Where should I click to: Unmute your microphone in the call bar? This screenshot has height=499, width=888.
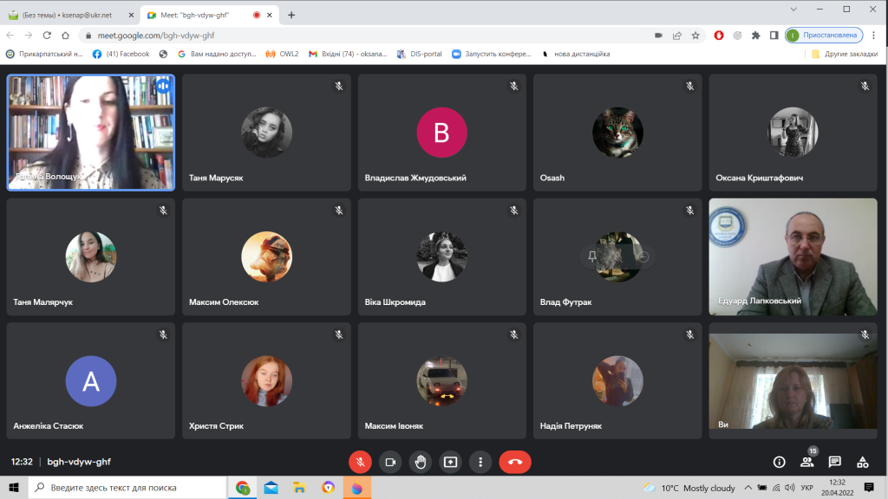coord(360,462)
